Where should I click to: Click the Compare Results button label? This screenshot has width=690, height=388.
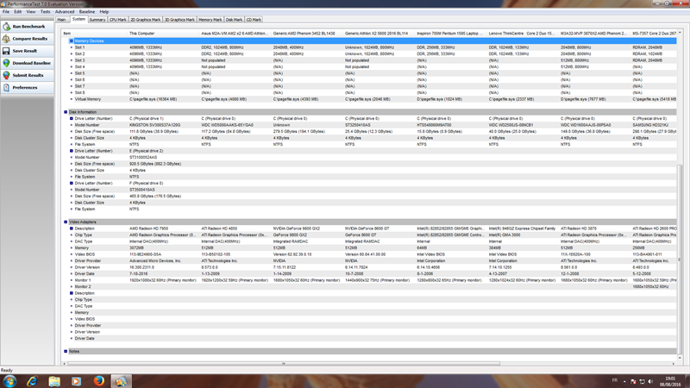(x=30, y=39)
